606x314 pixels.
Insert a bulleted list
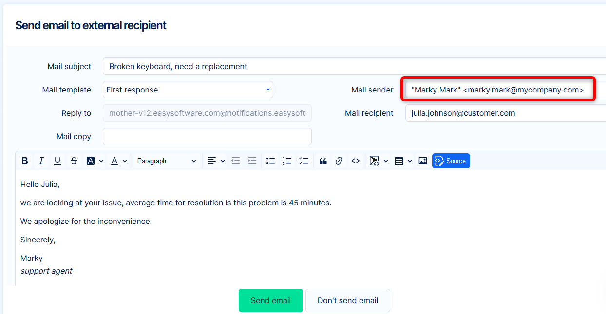coord(270,161)
